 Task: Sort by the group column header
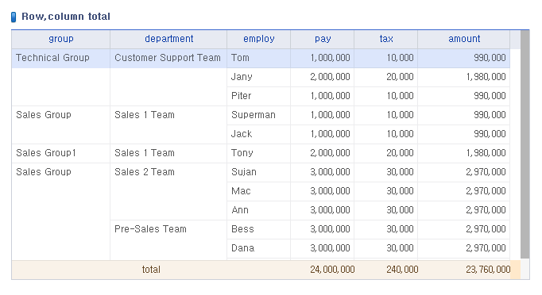coord(61,39)
